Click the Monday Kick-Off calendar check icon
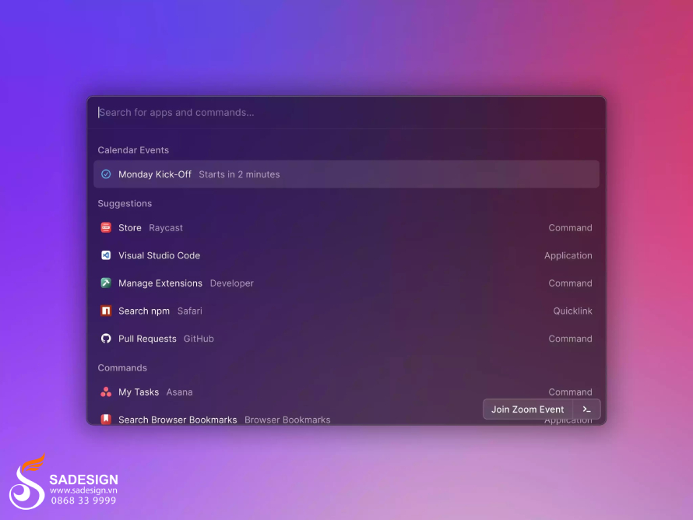The height and width of the screenshot is (520, 693). tap(106, 174)
